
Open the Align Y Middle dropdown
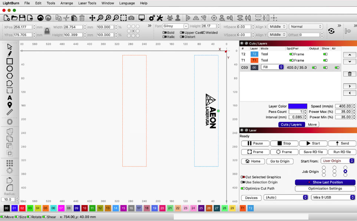(277, 34)
